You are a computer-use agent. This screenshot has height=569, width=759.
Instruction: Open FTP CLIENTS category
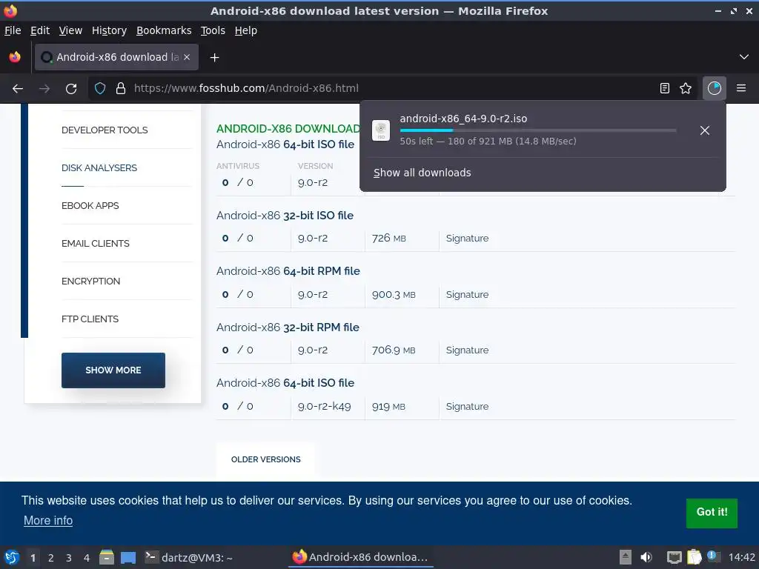coord(90,319)
